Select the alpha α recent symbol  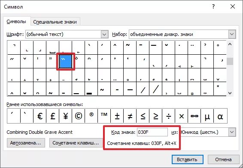point(220,116)
